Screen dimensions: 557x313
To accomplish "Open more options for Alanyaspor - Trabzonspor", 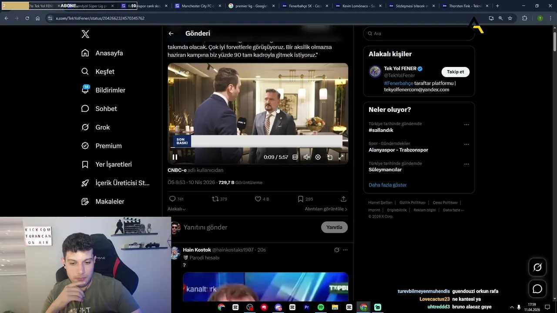I will (x=466, y=144).
